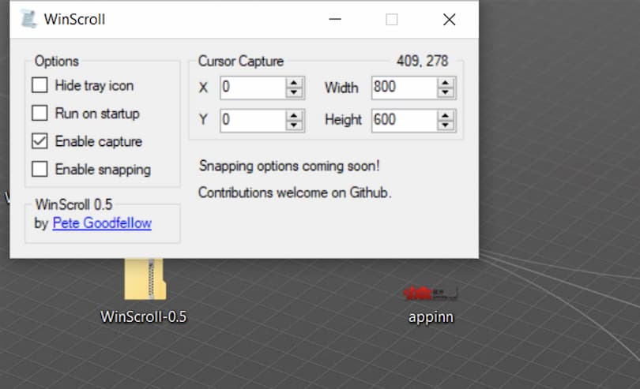Image resolution: width=640 pixels, height=389 pixels.
Task: Decrease the Y value with down arrow
Action: [295, 125]
